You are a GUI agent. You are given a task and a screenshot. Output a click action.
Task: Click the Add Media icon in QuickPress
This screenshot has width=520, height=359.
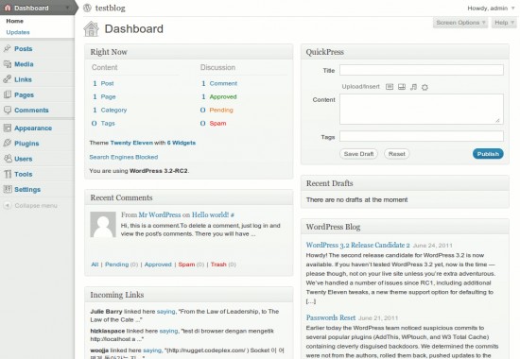tap(425, 87)
